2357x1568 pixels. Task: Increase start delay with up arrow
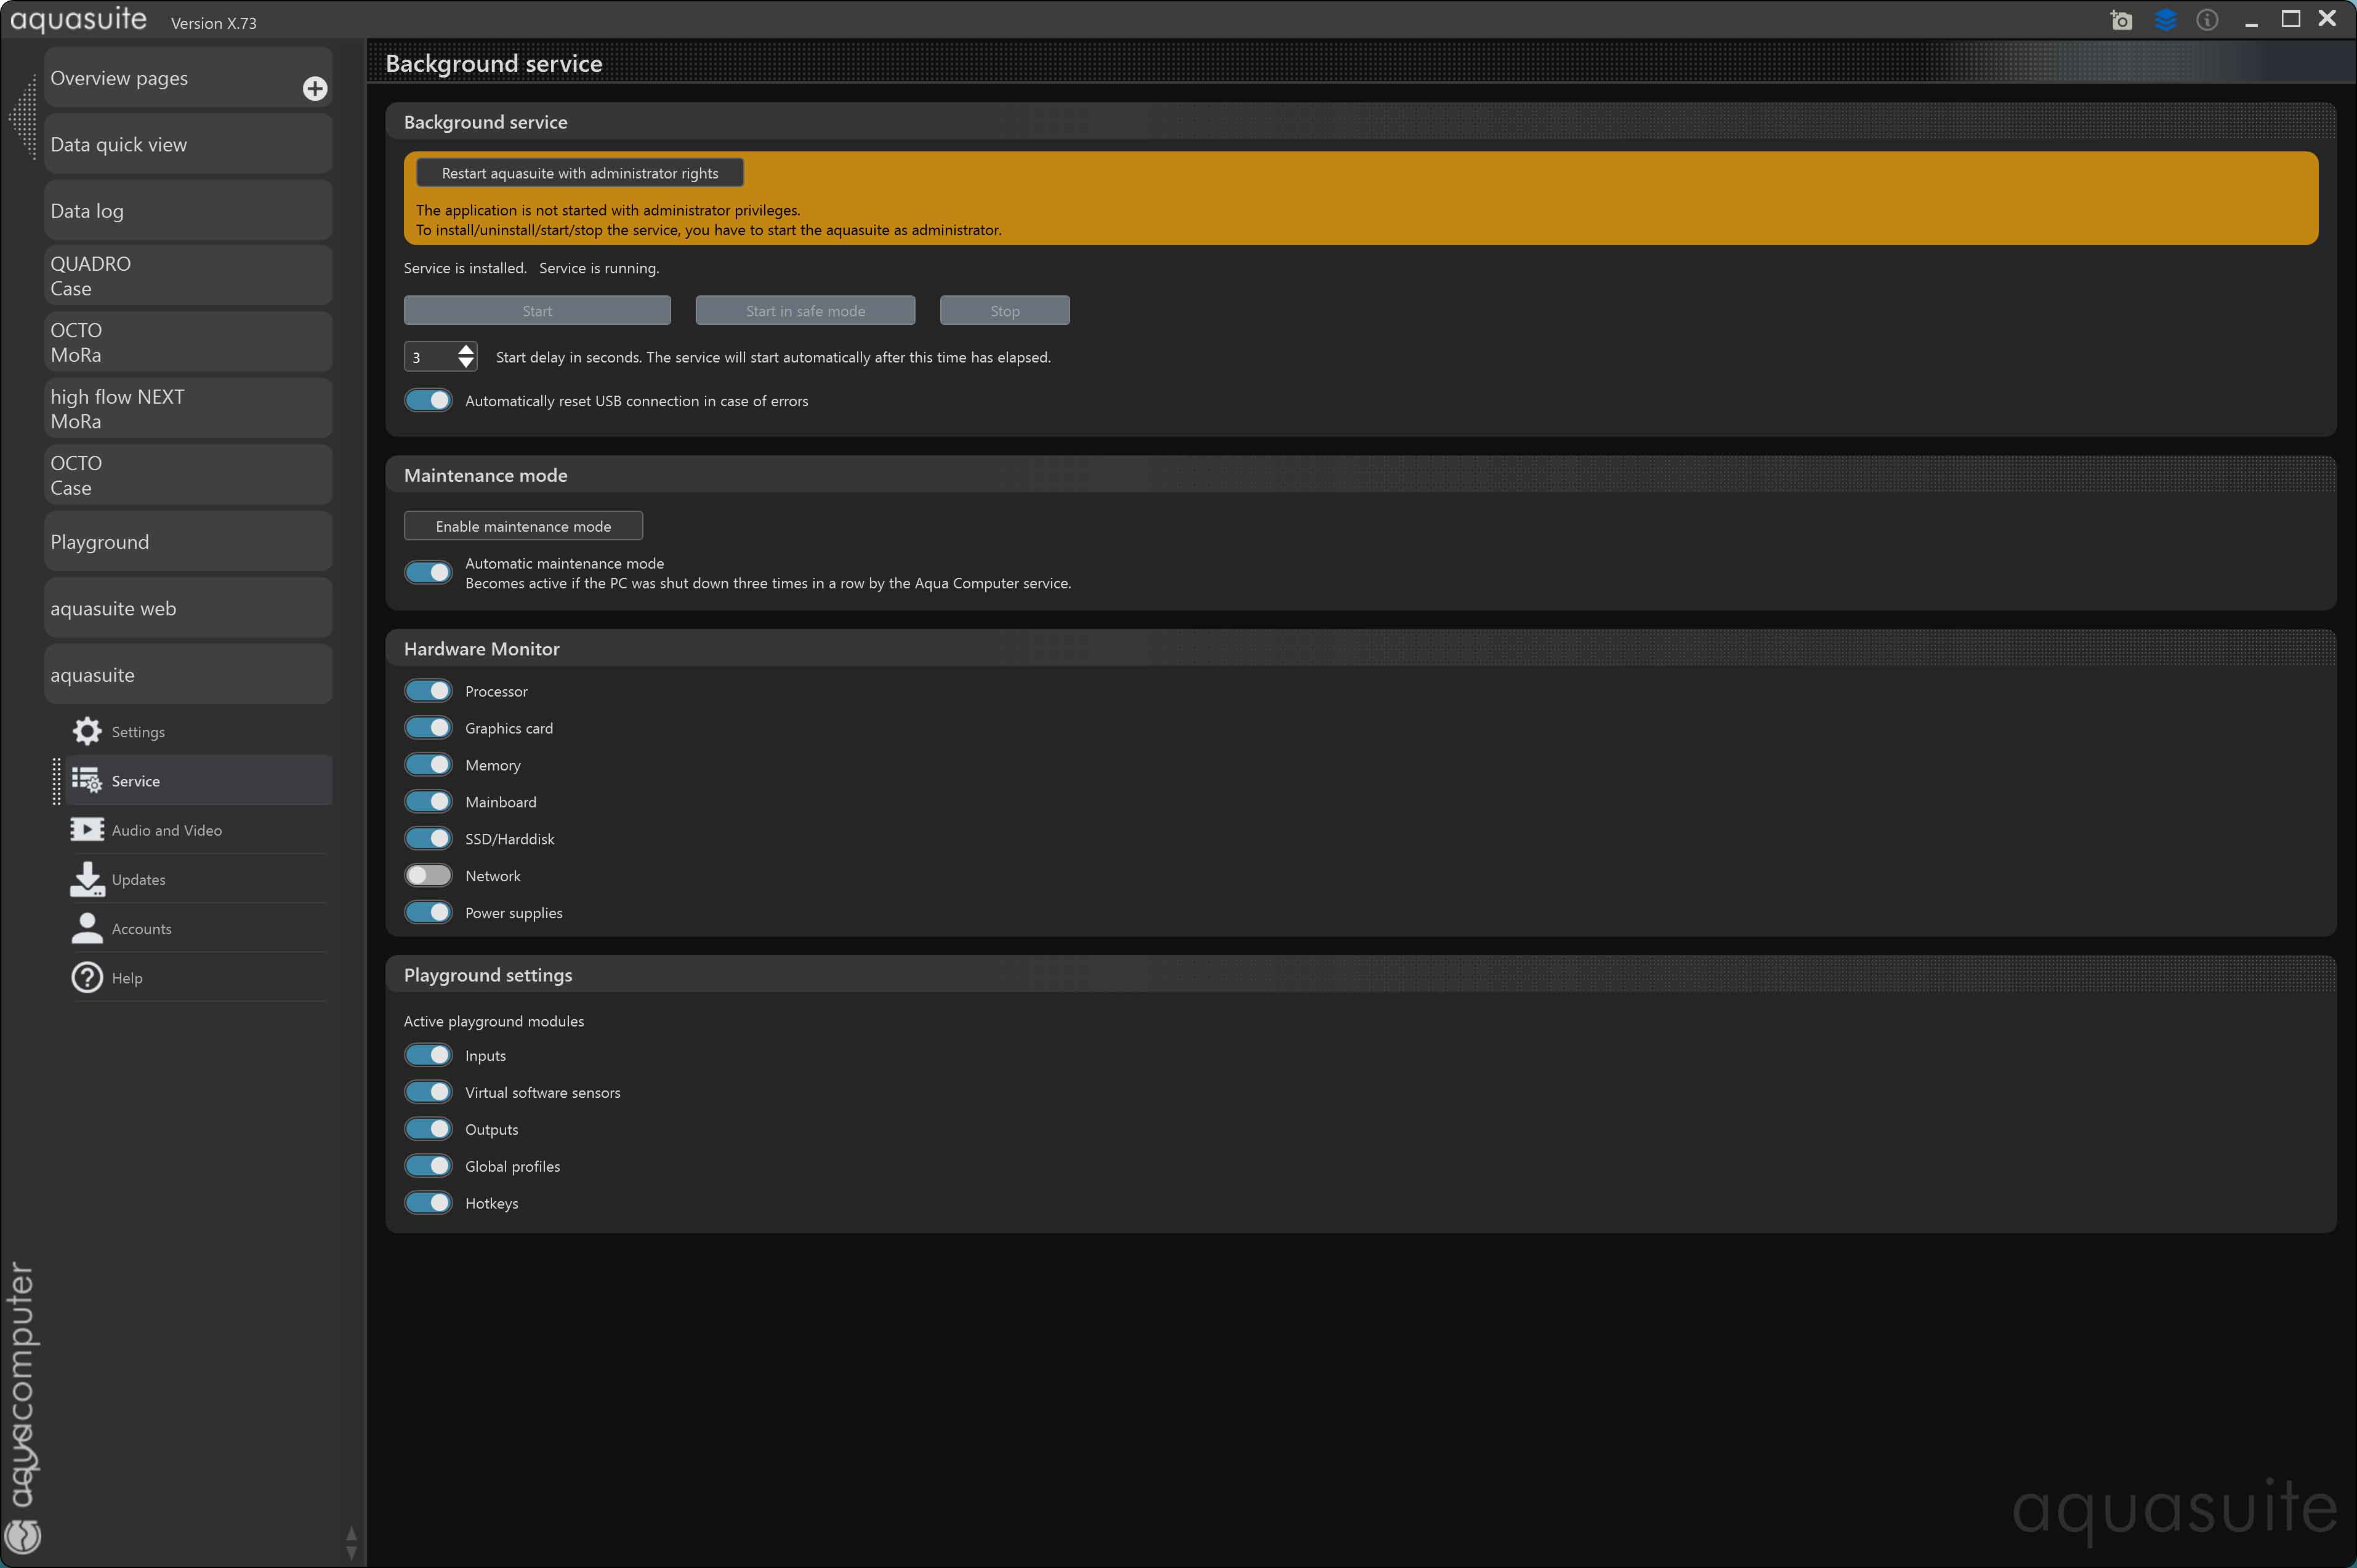click(466, 349)
